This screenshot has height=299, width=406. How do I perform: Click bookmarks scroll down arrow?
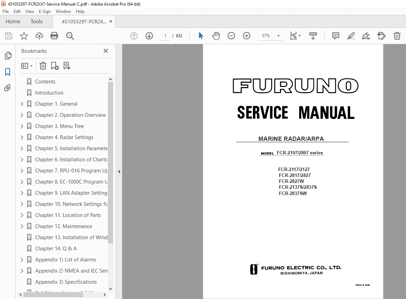[x=111, y=289]
